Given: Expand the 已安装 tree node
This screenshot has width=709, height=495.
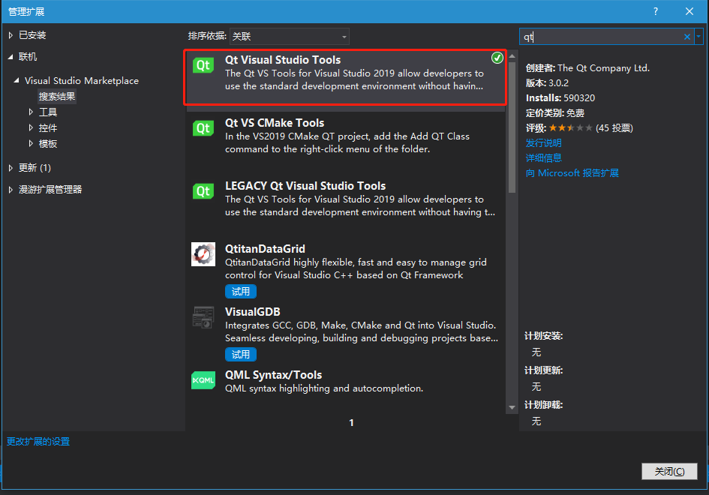Looking at the screenshot, I should tap(11, 35).
